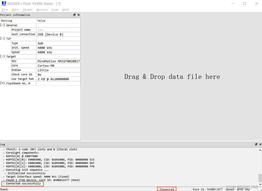Close the Log panel
The image size is (262, 191).
(x=260, y=144)
